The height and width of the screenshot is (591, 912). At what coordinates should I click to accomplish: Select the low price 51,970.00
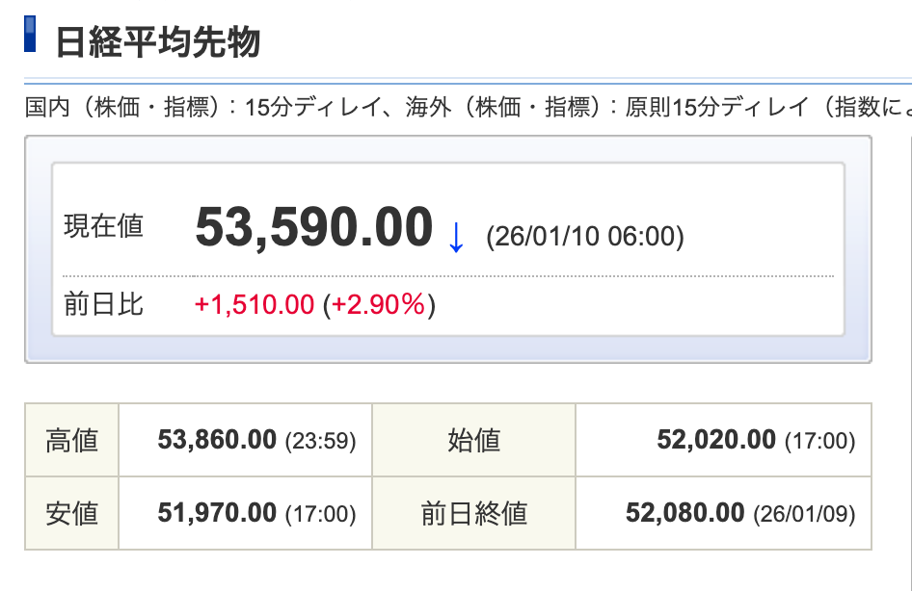217,513
